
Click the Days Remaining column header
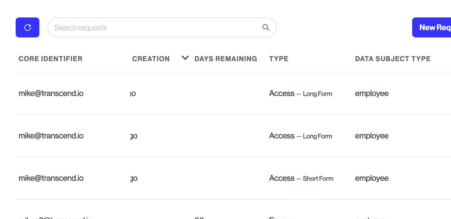(225, 59)
